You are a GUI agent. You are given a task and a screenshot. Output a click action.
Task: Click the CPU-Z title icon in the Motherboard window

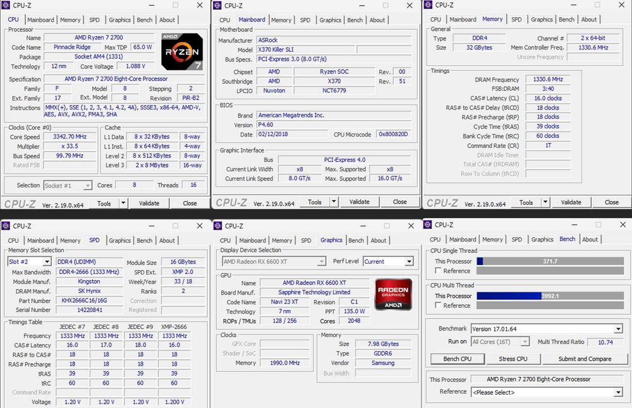[x=217, y=5]
